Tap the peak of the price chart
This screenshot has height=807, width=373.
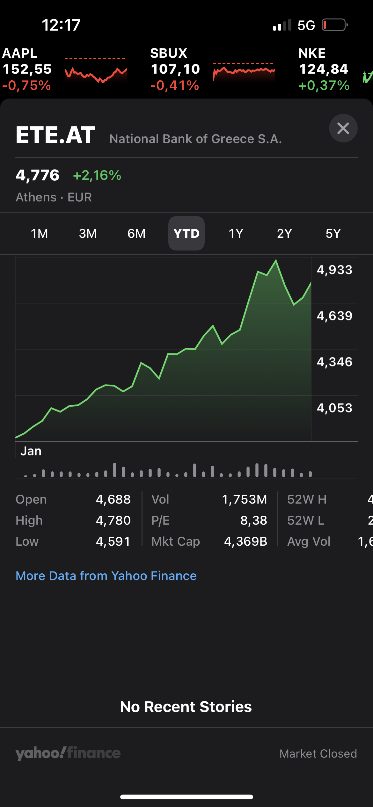(x=276, y=261)
